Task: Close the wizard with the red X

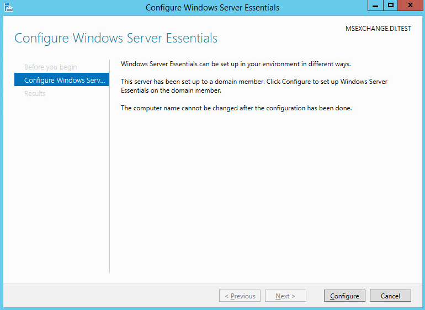Action: [x=410, y=6]
